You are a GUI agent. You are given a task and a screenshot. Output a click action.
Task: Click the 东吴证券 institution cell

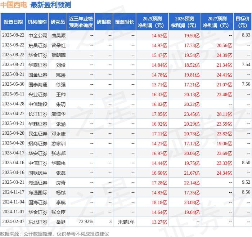[38, 45]
